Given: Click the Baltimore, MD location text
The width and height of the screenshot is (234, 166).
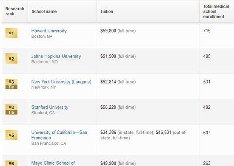Looking at the screenshot, I should pos(45,62).
